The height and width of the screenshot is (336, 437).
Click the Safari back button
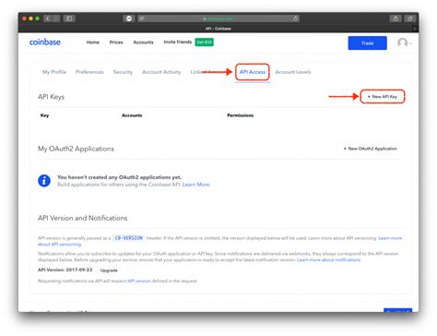[47, 18]
